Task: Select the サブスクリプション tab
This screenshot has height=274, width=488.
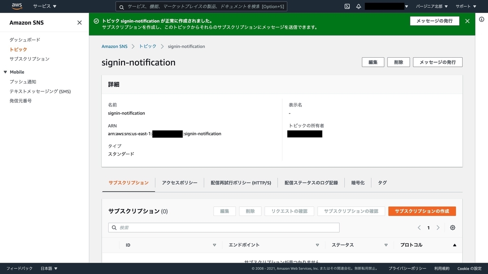Action: tap(129, 183)
